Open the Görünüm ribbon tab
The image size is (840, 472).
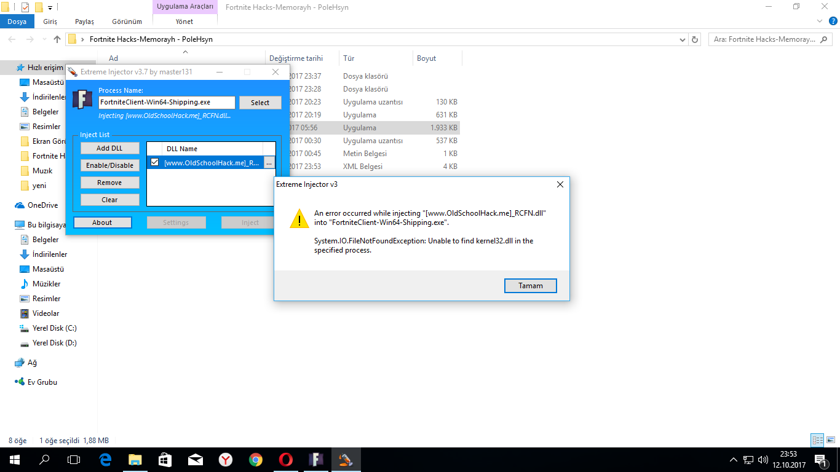[x=127, y=22]
